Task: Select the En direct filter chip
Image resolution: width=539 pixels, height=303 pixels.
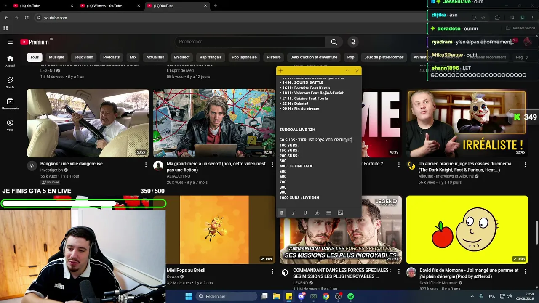Action: pyautogui.click(x=182, y=57)
